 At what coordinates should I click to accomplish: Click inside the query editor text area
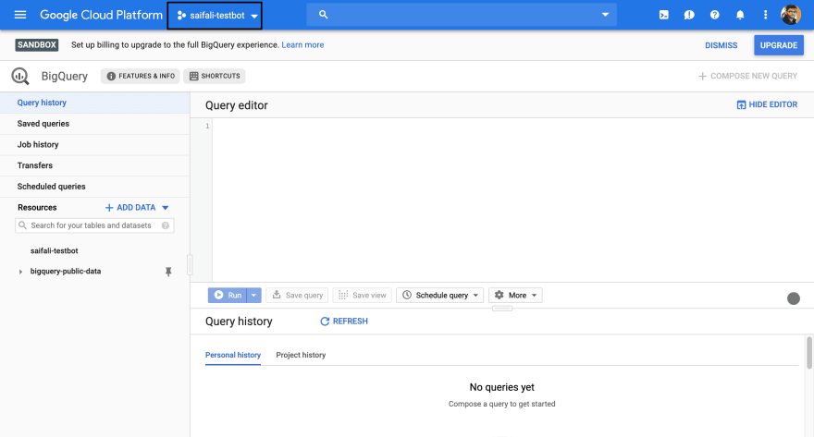(x=512, y=200)
